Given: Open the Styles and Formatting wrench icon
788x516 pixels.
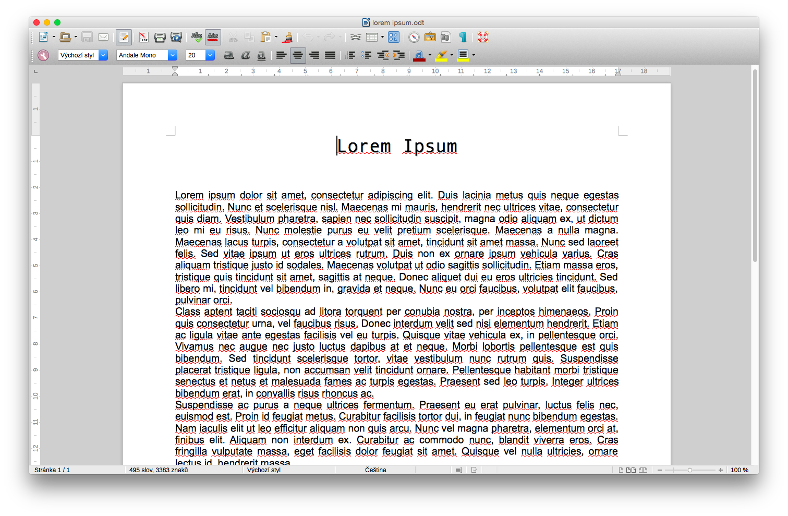Looking at the screenshot, I should coord(43,55).
